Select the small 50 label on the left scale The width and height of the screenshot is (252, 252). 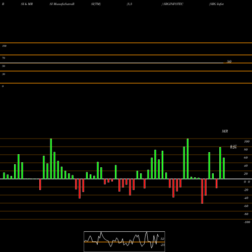tap(4, 66)
